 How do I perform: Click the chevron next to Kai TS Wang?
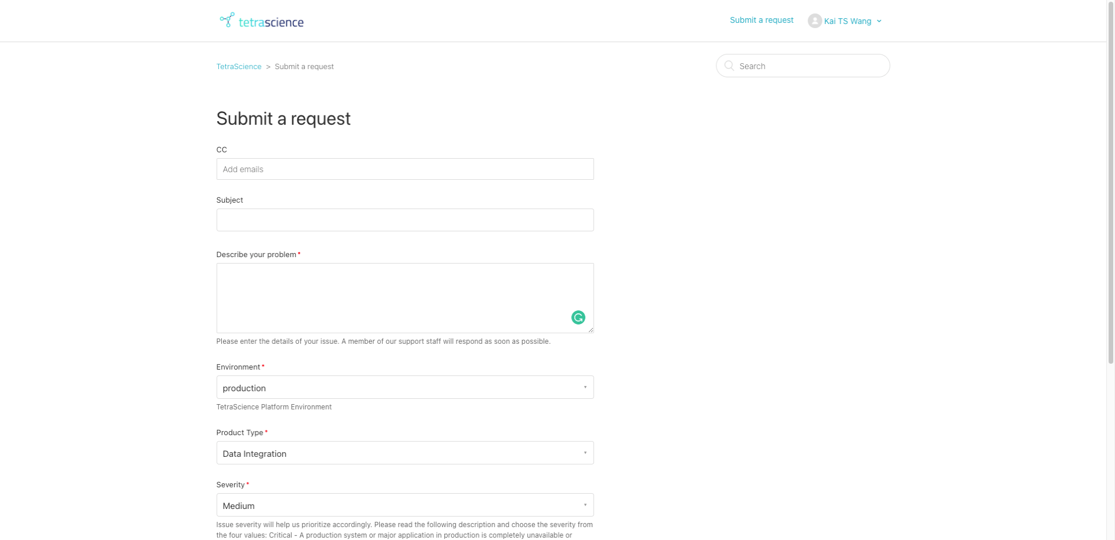(x=879, y=21)
